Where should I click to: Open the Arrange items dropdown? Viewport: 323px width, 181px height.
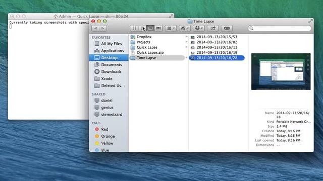click(x=171, y=28)
